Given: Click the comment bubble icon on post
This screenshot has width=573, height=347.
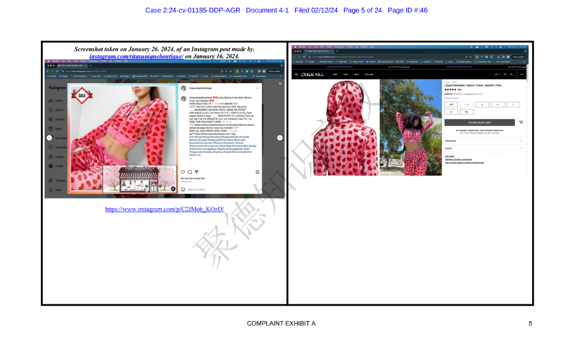Looking at the screenshot, I should 189,172.
